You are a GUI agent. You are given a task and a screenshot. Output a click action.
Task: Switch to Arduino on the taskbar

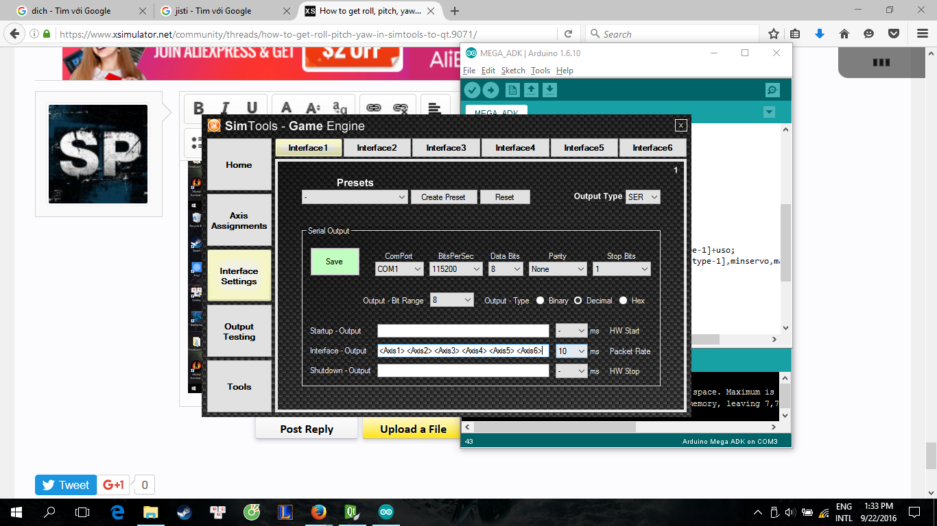386,512
